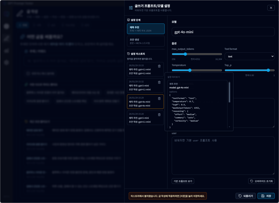Click the Top_p slider handle

pos(268,70)
